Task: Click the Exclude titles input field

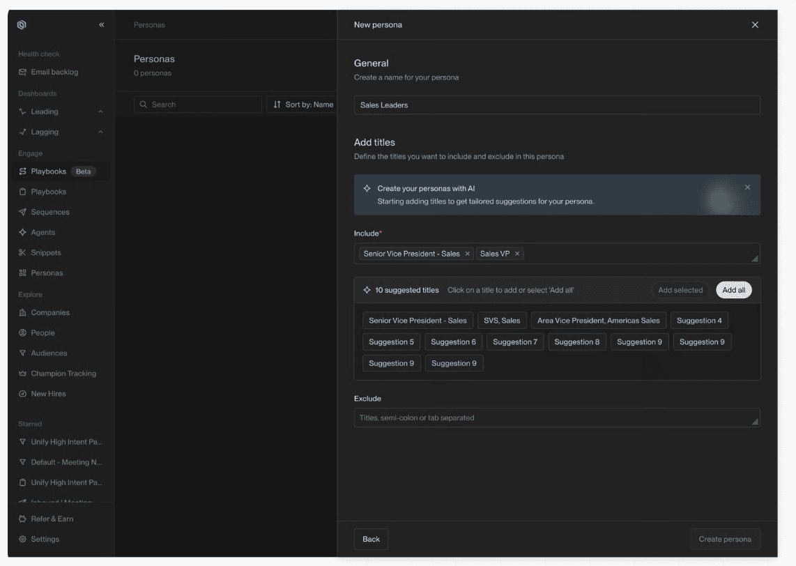Action: pos(557,418)
